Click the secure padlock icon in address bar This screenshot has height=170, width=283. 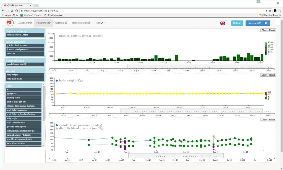point(22,11)
